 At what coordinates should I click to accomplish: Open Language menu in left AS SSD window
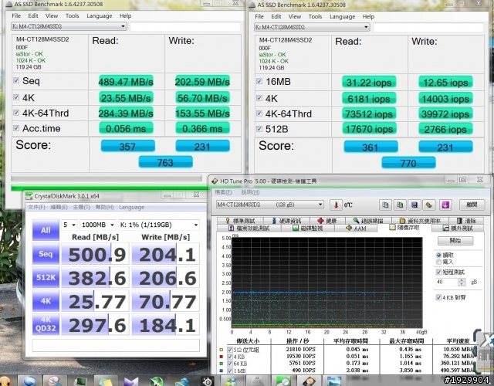coord(100,15)
